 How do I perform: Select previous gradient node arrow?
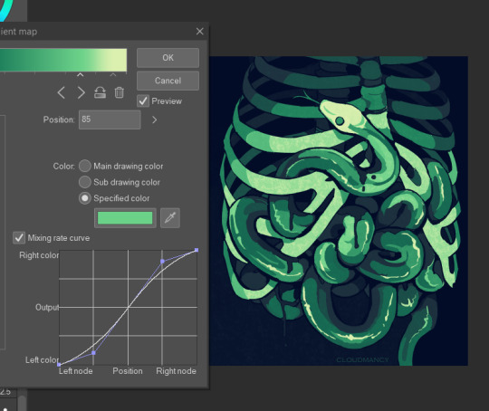pos(62,92)
